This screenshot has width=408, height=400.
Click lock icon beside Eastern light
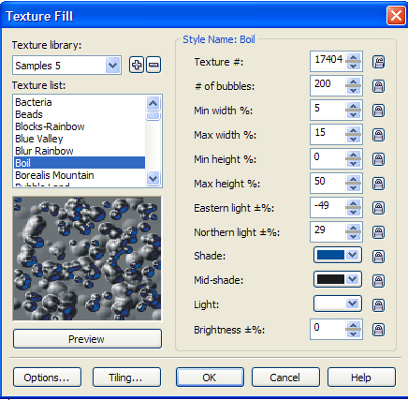[x=378, y=208]
